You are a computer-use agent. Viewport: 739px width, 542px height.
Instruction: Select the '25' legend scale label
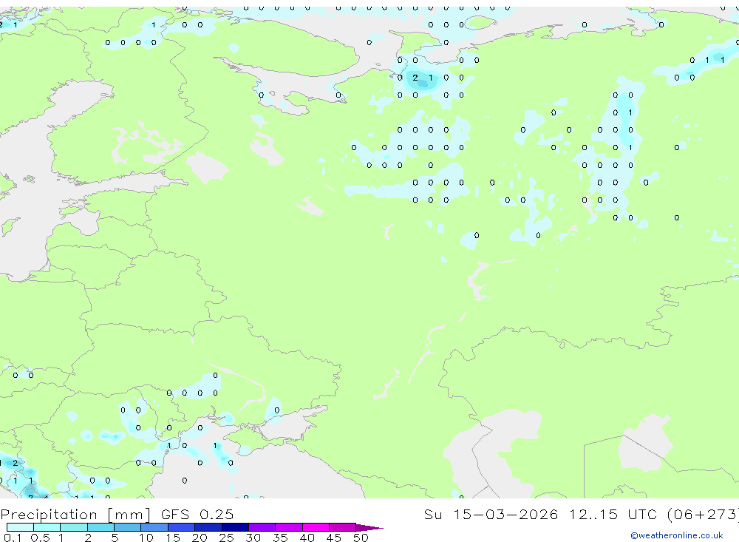click(226, 538)
